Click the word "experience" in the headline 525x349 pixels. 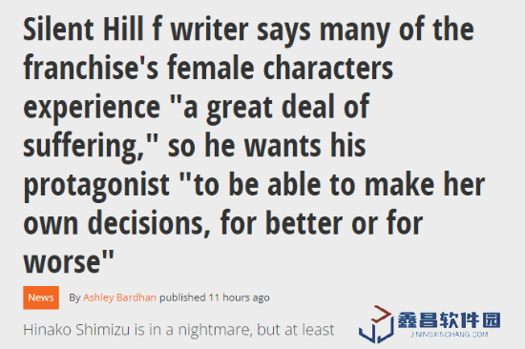tap(92, 108)
